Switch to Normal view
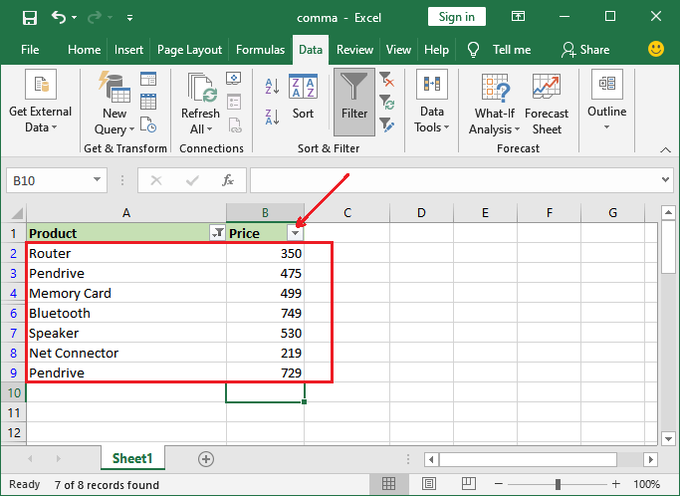 (388, 484)
